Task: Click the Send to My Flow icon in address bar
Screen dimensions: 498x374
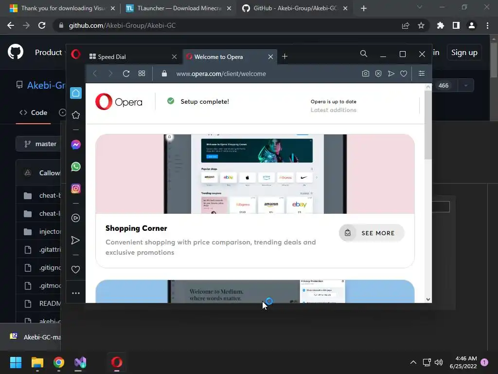Action: click(391, 74)
